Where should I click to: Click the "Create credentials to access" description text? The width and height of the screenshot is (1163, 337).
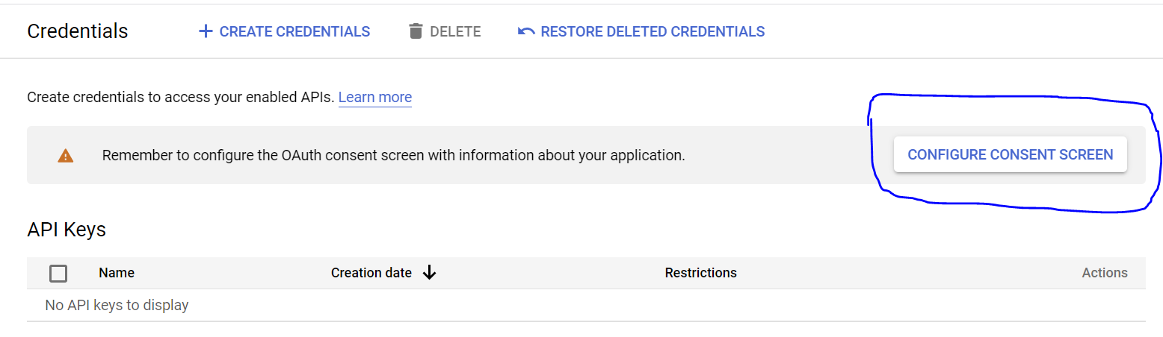pyautogui.click(x=180, y=97)
